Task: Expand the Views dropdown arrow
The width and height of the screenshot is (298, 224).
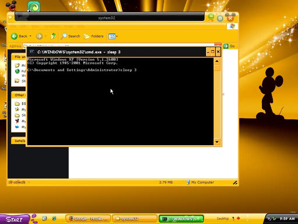Action: tap(117, 36)
